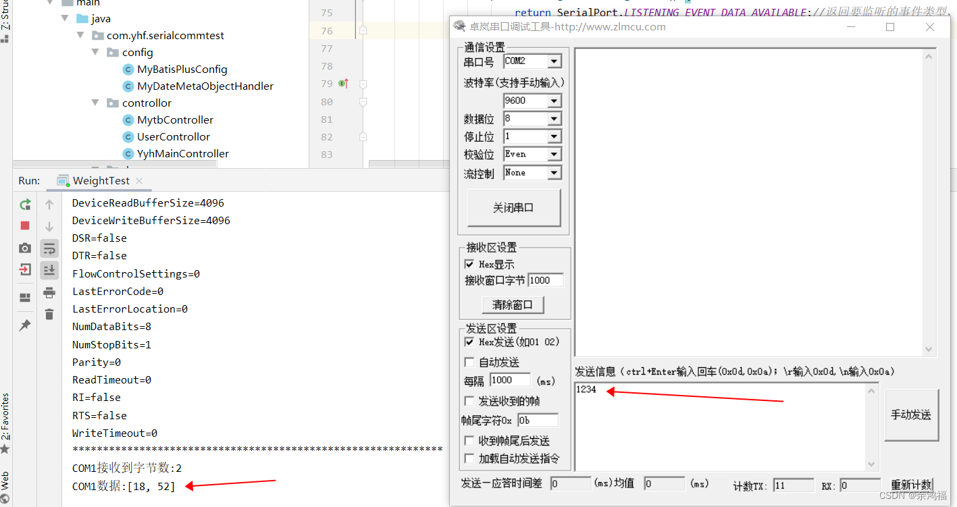Open the 数据位 dropdown
The height and width of the screenshot is (507, 957).
click(x=554, y=119)
